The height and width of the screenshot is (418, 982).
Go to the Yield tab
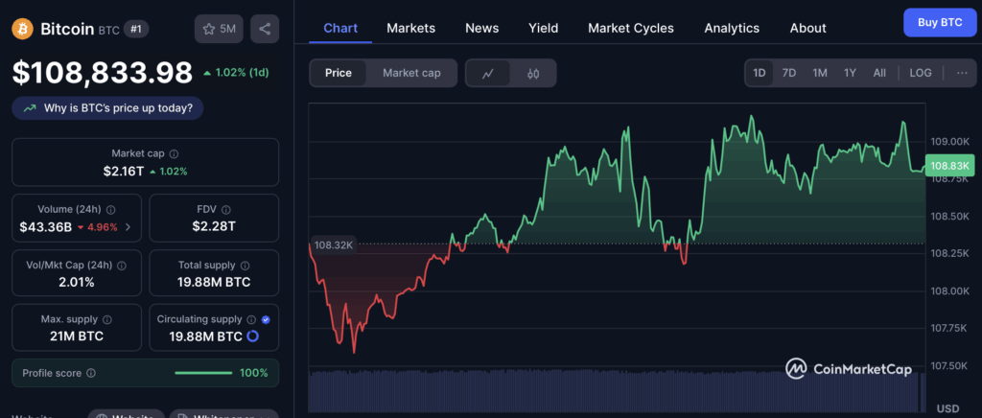[543, 28]
